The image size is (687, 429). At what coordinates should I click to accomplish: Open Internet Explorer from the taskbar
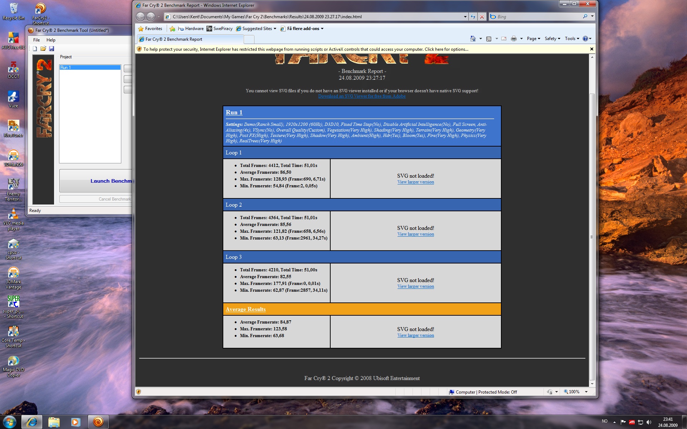click(32, 422)
